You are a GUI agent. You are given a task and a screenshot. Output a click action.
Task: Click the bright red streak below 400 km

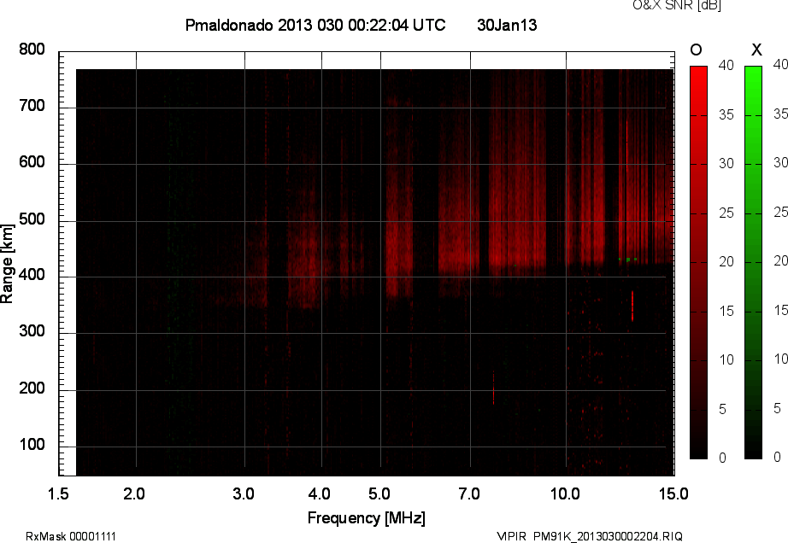click(x=632, y=305)
